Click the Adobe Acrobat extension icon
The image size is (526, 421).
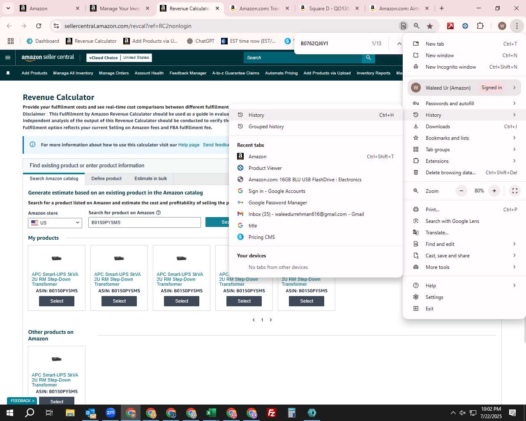click(x=450, y=26)
